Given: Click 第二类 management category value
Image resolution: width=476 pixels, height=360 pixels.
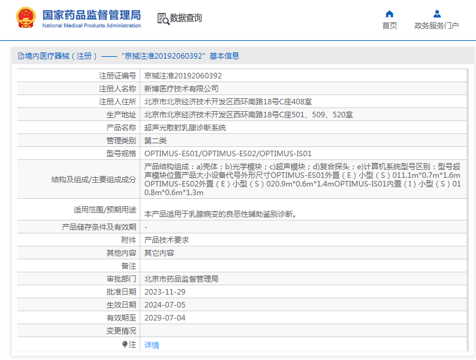Looking at the screenshot, I should point(155,141).
